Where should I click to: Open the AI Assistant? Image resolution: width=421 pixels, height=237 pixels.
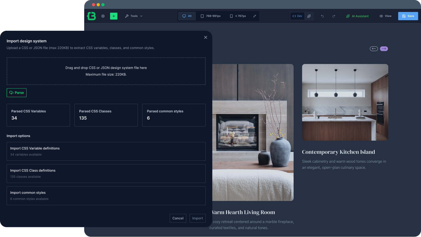[x=357, y=16]
